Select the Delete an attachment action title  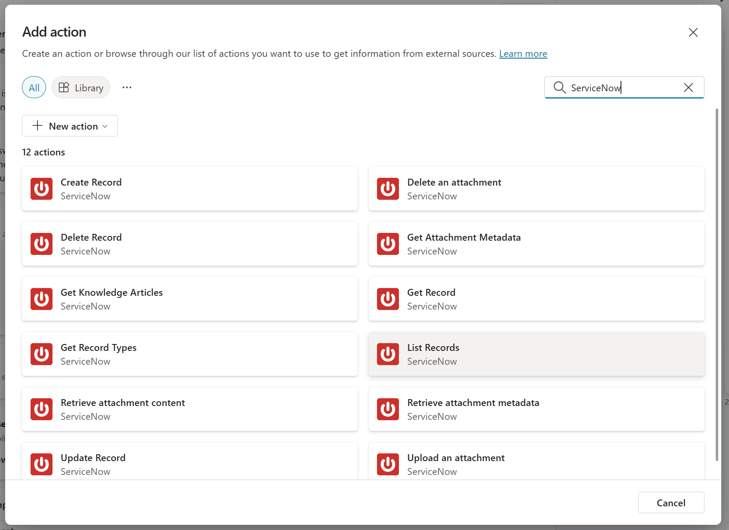pos(454,182)
